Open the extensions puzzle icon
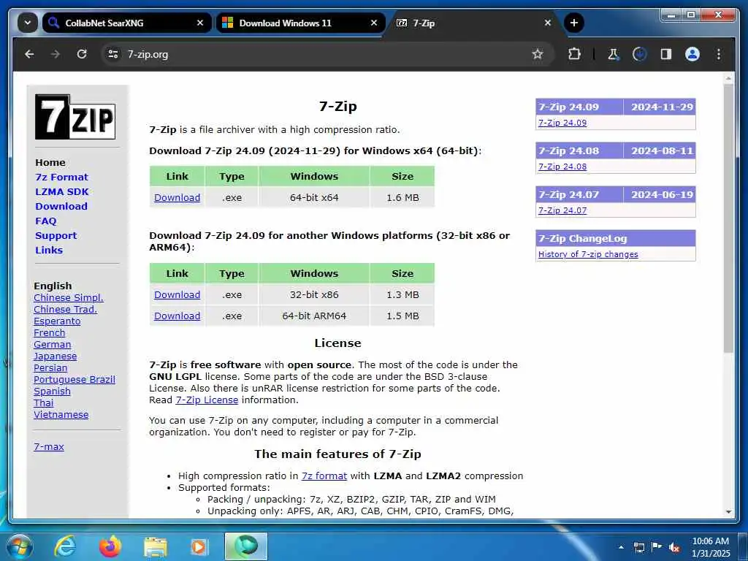Image resolution: width=748 pixels, height=561 pixels. point(574,54)
